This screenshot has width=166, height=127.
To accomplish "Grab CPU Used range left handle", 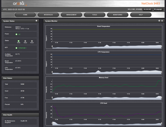I will coord(52,123).
